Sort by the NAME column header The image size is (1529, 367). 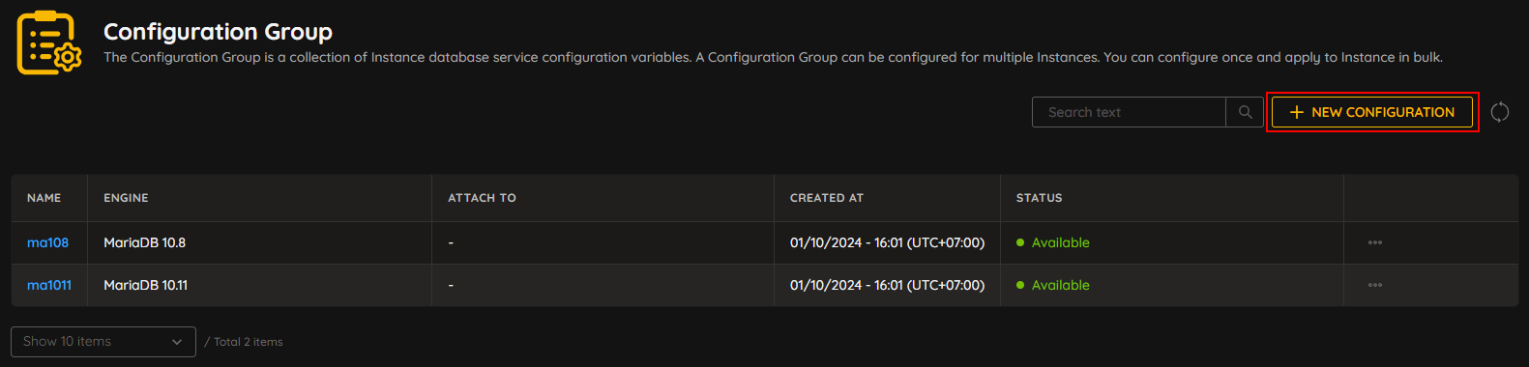point(44,198)
